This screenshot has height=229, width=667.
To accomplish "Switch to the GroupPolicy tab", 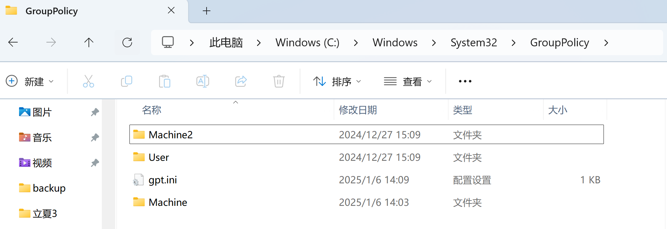I will pyautogui.click(x=52, y=10).
